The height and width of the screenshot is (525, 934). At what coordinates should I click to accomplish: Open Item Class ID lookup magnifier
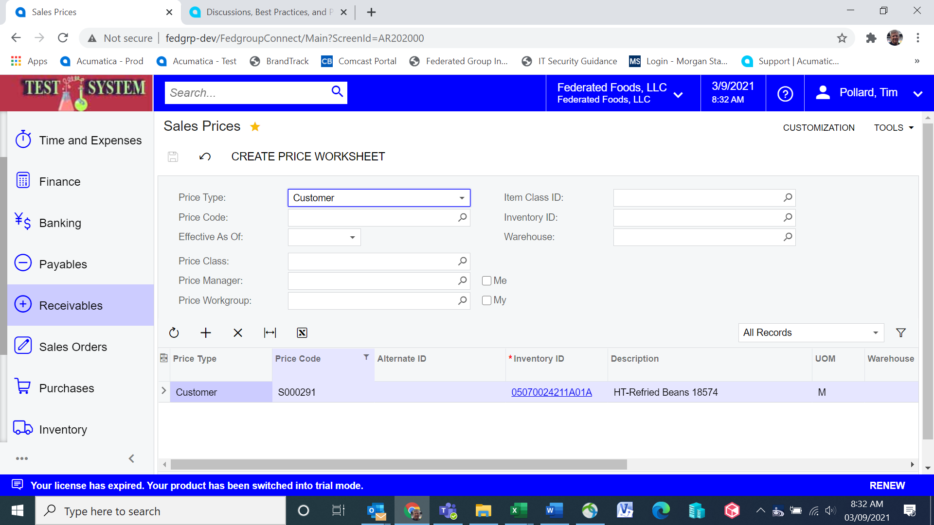[788, 197]
